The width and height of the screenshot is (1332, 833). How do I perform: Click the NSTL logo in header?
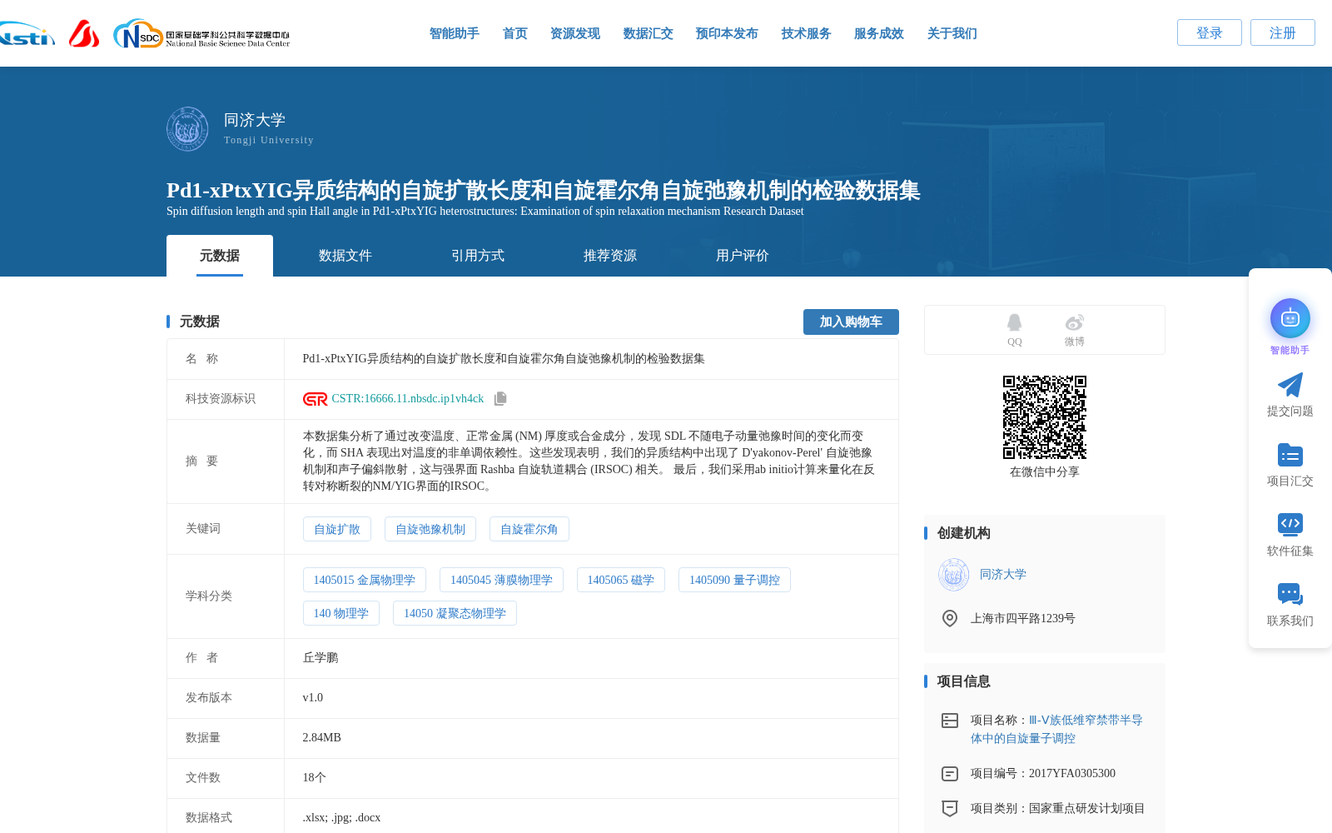(x=27, y=34)
